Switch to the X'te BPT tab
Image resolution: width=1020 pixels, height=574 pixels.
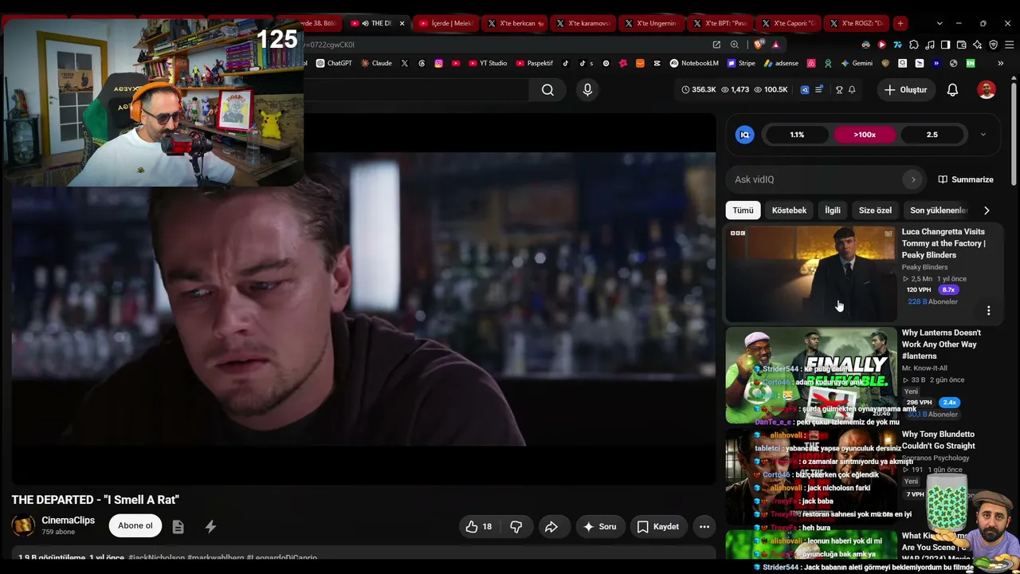[x=719, y=23]
